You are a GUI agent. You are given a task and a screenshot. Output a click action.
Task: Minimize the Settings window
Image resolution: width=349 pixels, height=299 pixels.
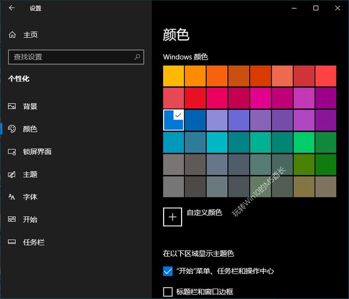[294, 8]
